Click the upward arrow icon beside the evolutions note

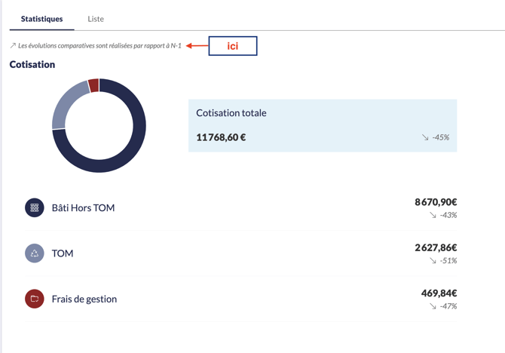pos(13,46)
